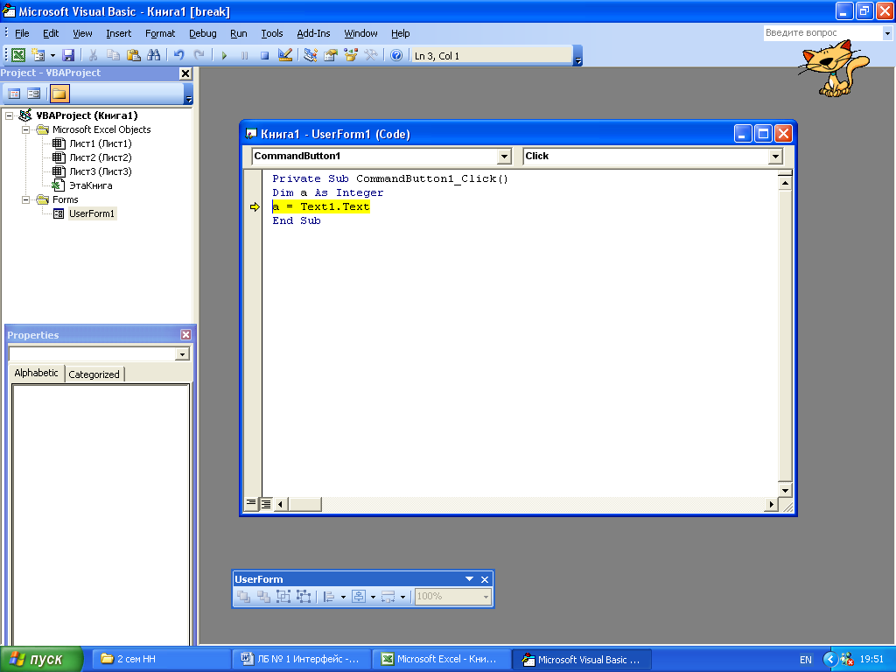Open the Properties Window toolbar icon

coord(330,55)
